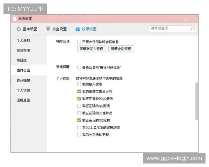Toggle 登录后显示腾讯网迷你版 checkbox

(x=79, y=67)
